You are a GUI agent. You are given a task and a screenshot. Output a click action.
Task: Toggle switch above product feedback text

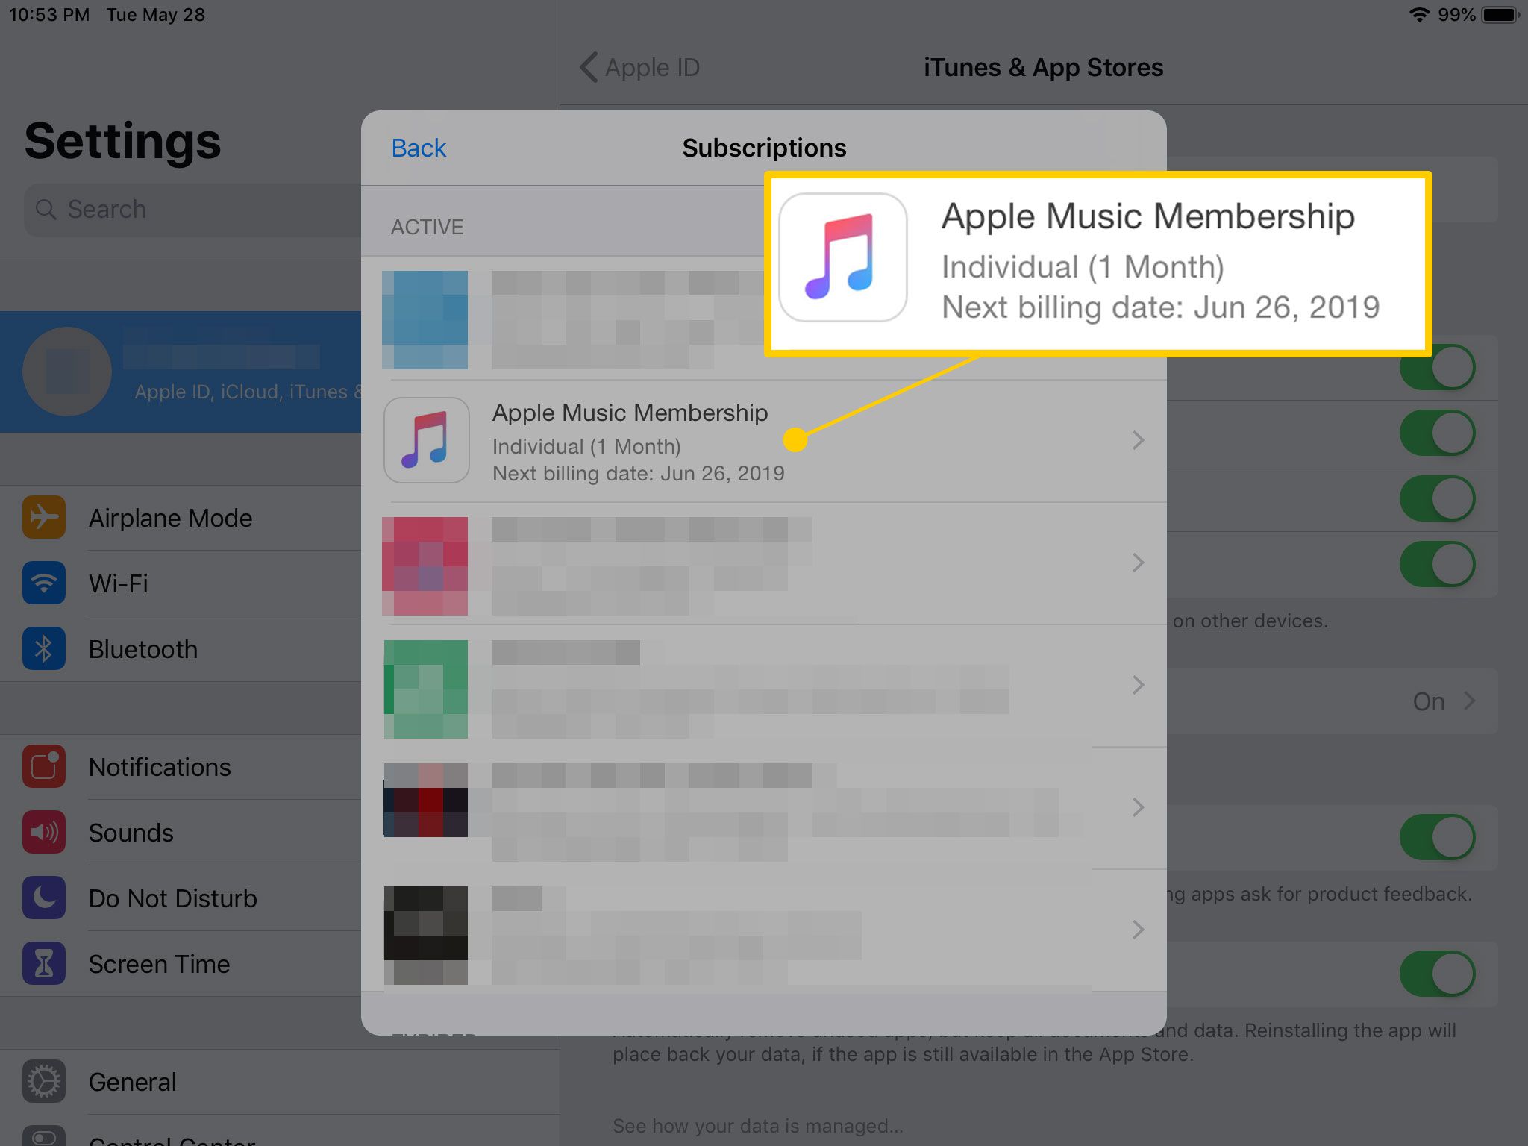click(x=1438, y=837)
